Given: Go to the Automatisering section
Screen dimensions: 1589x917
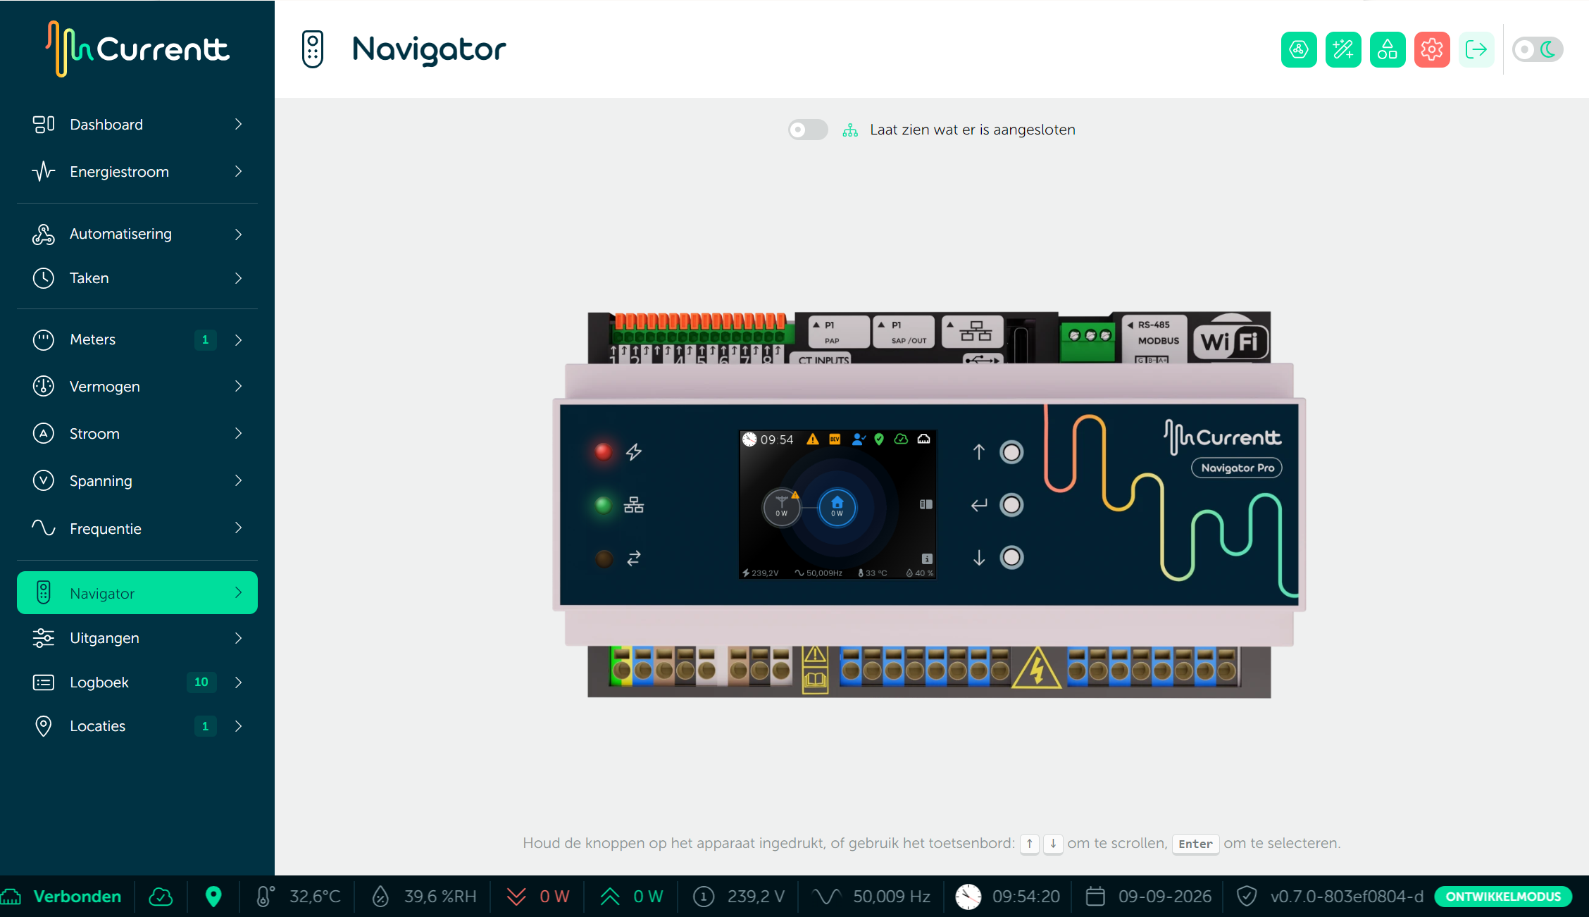Looking at the screenshot, I should [137, 234].
